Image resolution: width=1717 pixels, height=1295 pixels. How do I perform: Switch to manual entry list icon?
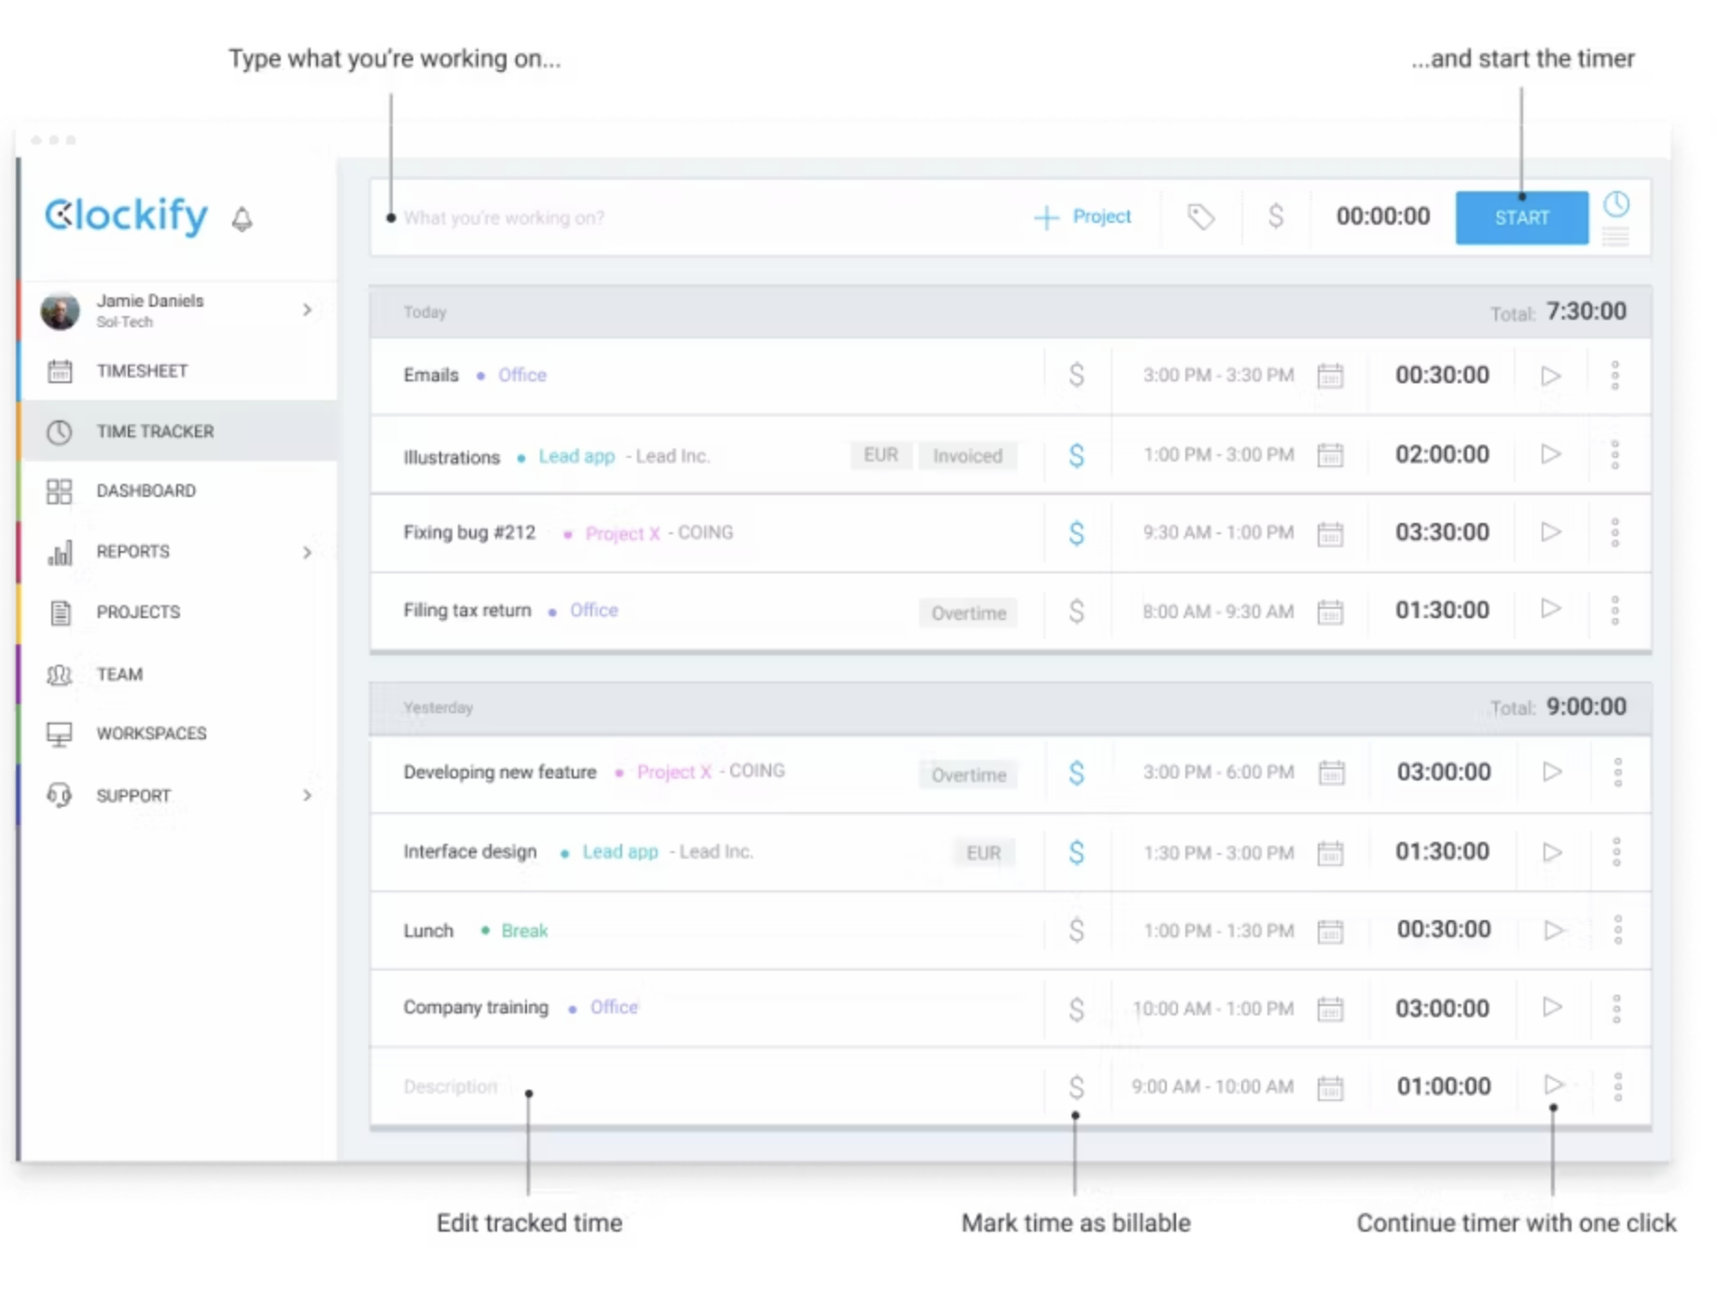tap(1615, 237)
